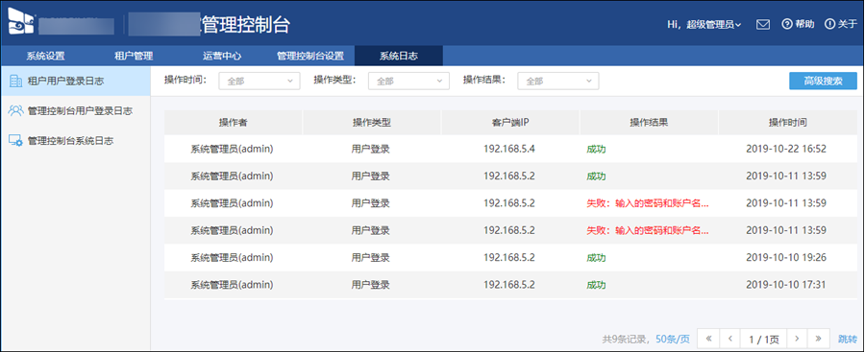
Task: Select the 系统日志 tab
Action: [399, 56]
